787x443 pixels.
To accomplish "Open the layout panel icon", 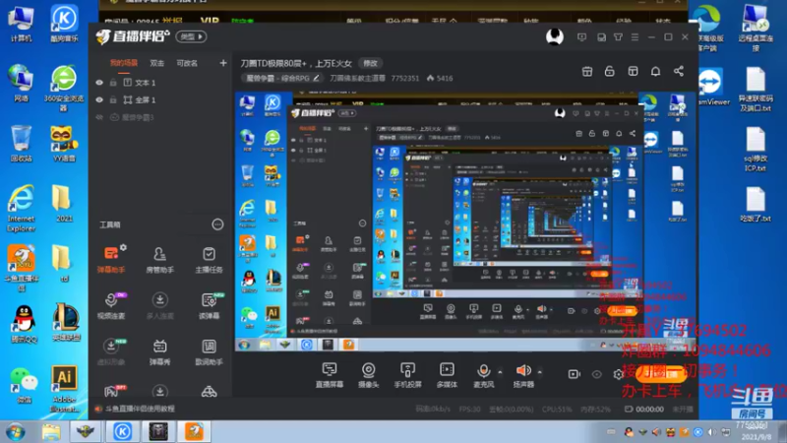I will pos(633,71).
